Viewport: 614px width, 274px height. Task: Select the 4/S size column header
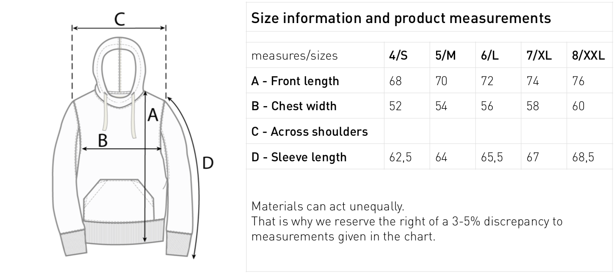pyautogui.click(x=398, y=56)
